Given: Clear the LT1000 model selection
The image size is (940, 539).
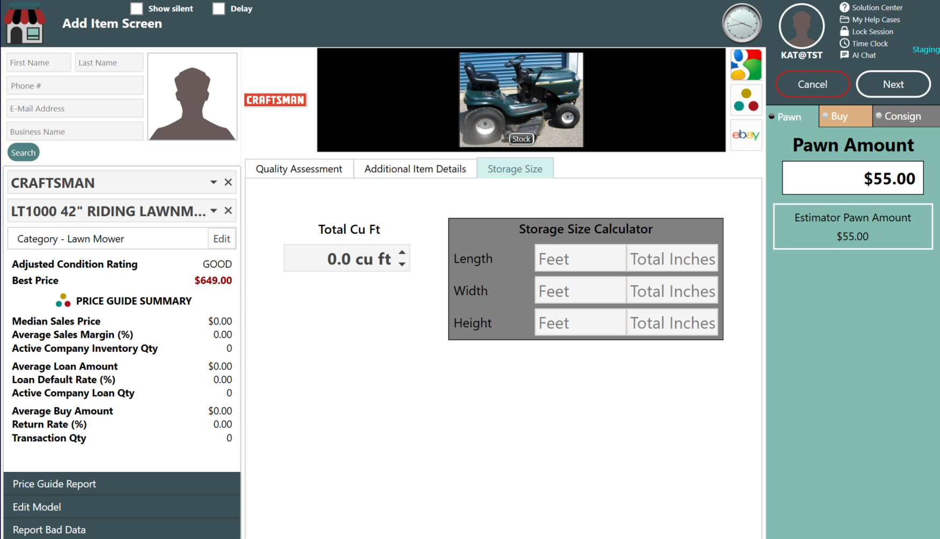Looking at the screenshot, I should 228,211.
